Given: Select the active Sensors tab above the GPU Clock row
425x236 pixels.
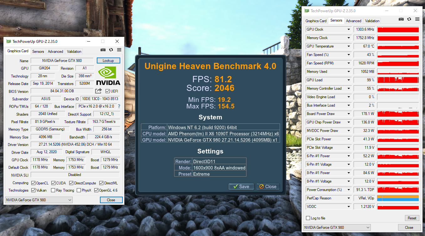Looking at the screenshot, I should coord(336,20).
